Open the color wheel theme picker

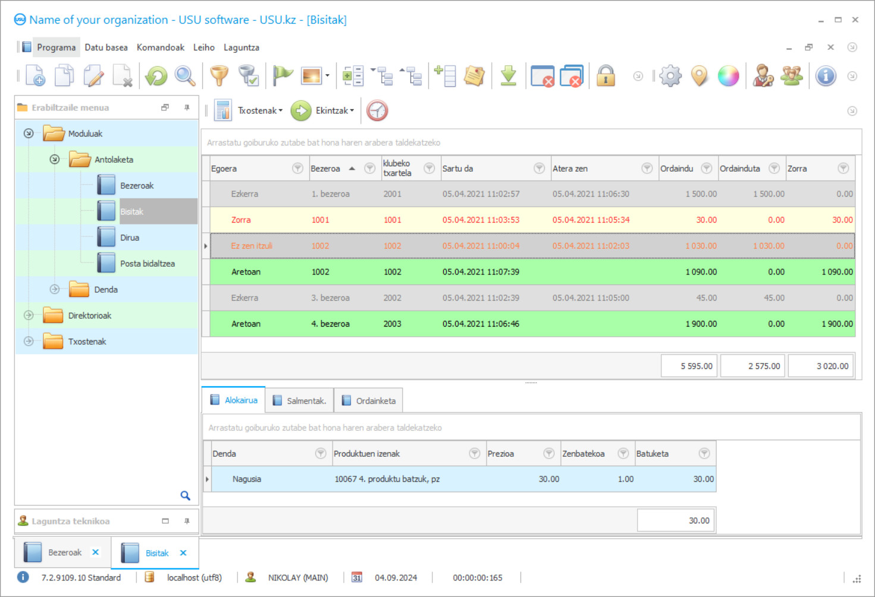pyautogui.click(x=728, y=76)
